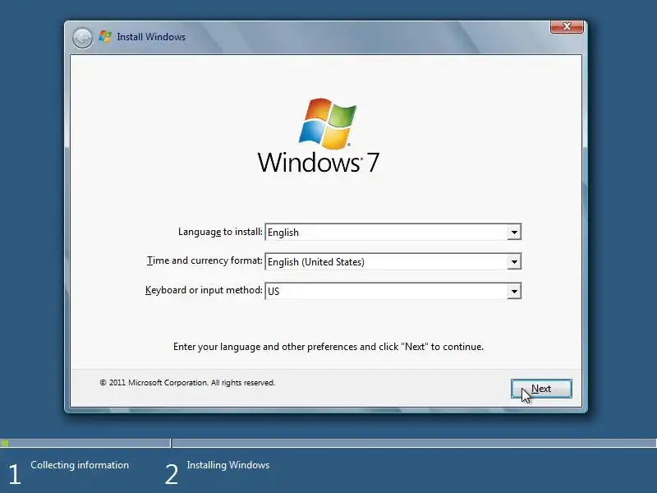Viewport: 657px width, 493px height.
Task: Click the Windows 7 logo image
Action: coord(319,136)
